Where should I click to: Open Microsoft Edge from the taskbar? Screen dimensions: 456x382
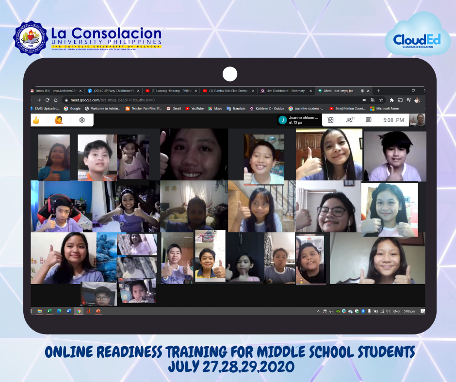(x=59, y=311)
